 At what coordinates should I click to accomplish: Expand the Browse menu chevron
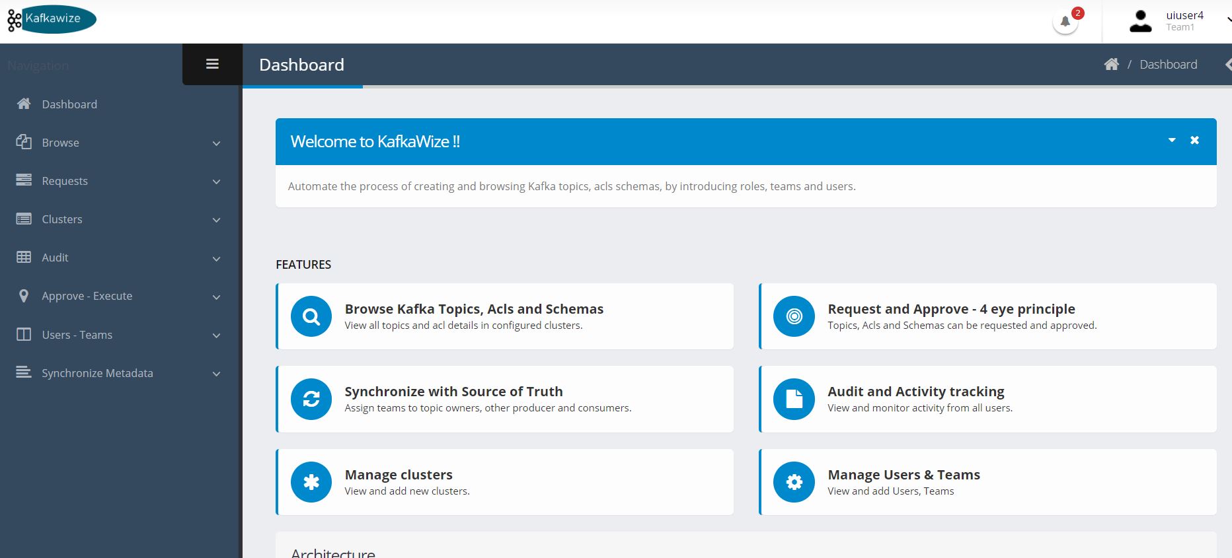[216, 143]
